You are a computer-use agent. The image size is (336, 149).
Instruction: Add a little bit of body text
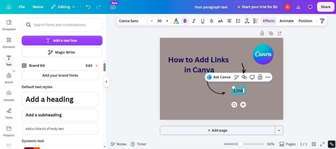(x=60, y=129)
